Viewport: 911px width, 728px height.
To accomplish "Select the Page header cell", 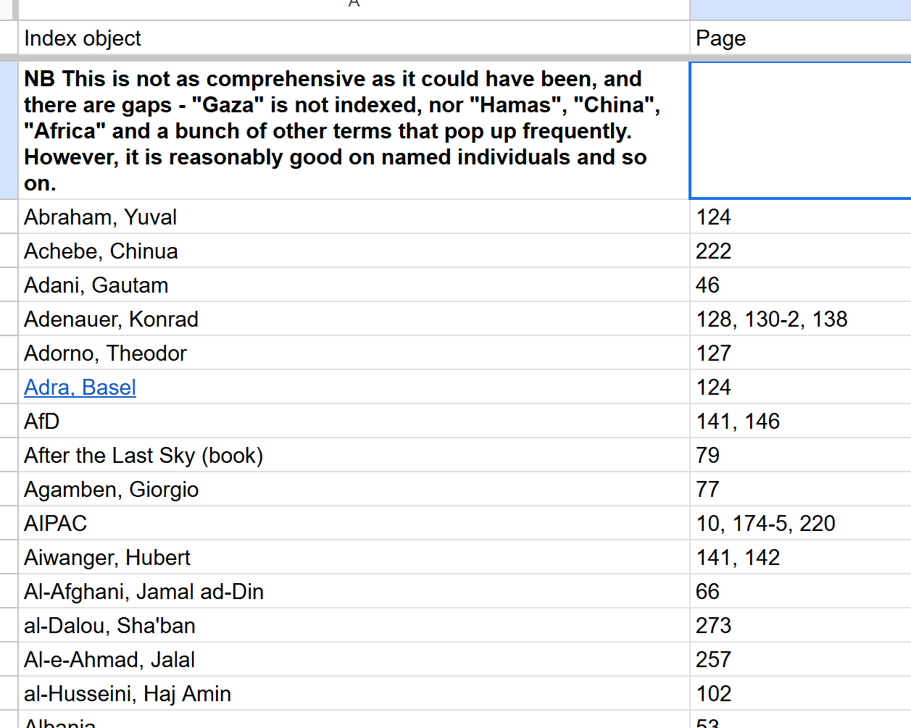I will coord(797,38).
